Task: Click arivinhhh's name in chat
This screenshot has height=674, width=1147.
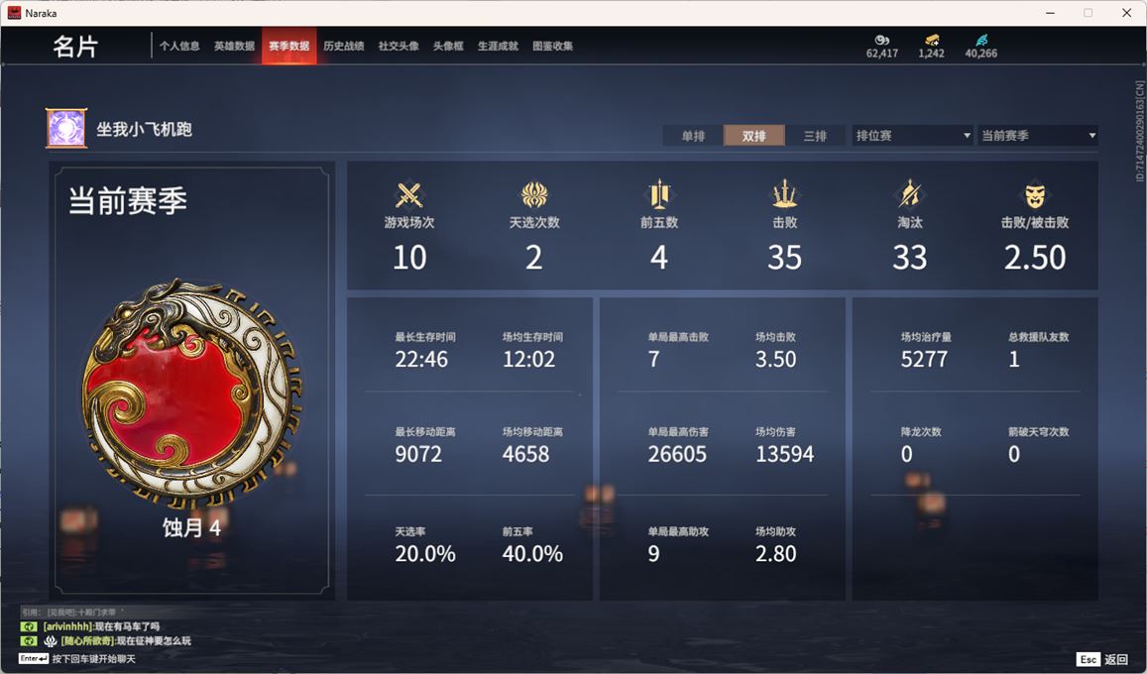Action: [x=68, y=626]
